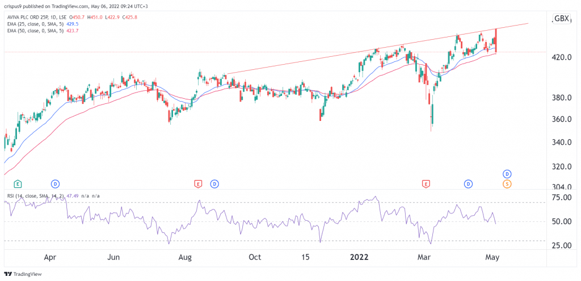Click the 25.00 RSI axis label
Screen dimensions: 581x281
(x=562, y=245)
